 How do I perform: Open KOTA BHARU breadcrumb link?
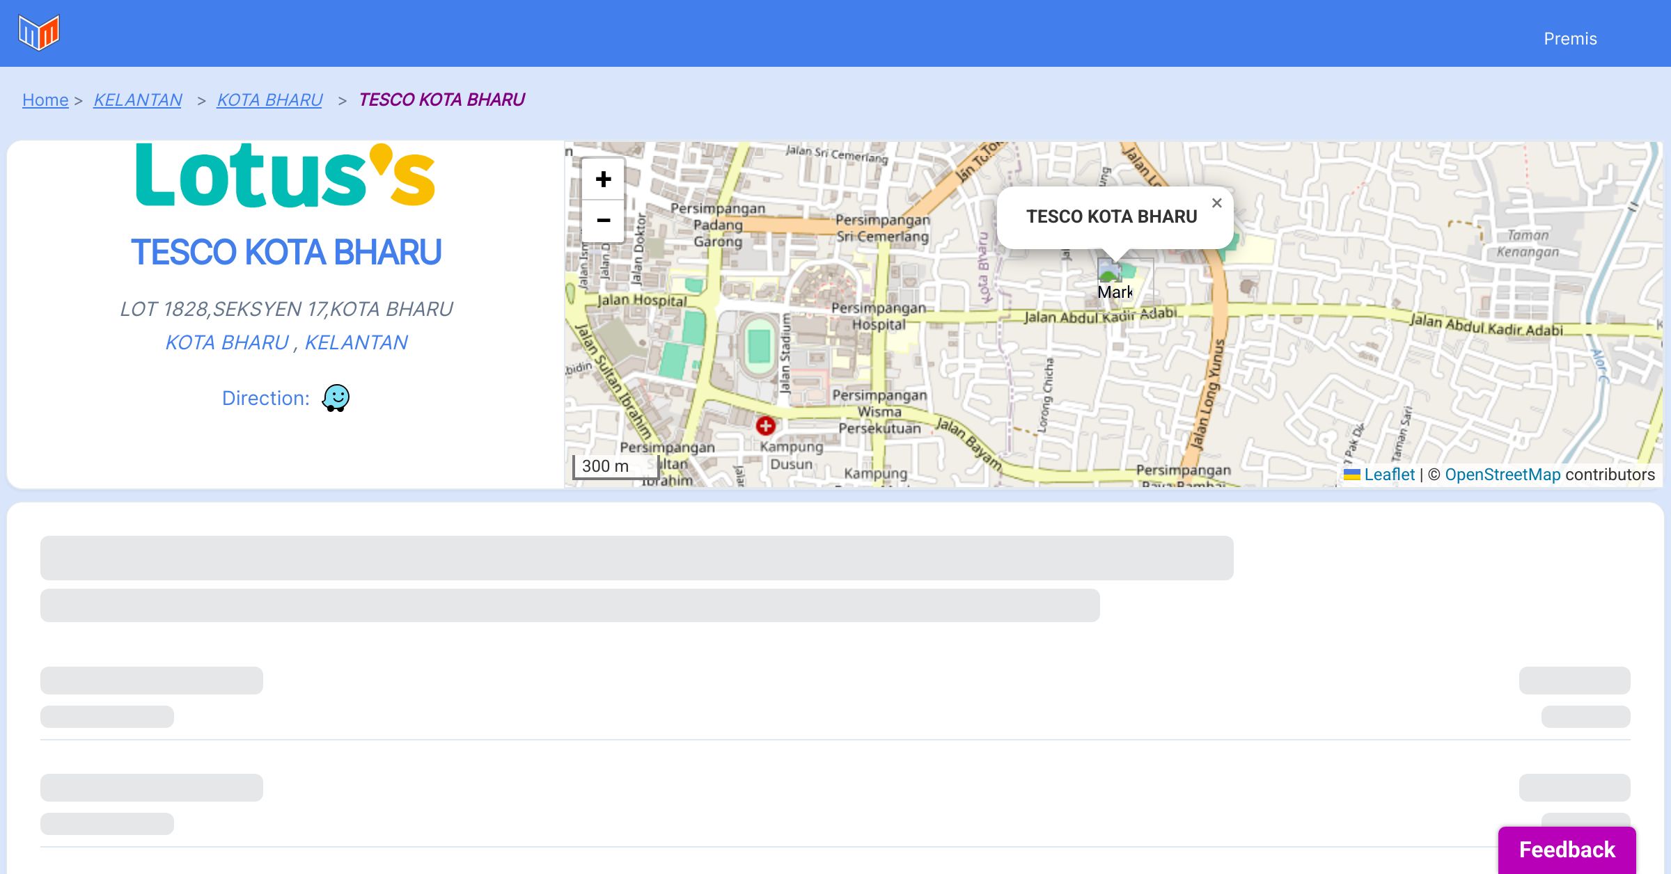tap(269, 100)
